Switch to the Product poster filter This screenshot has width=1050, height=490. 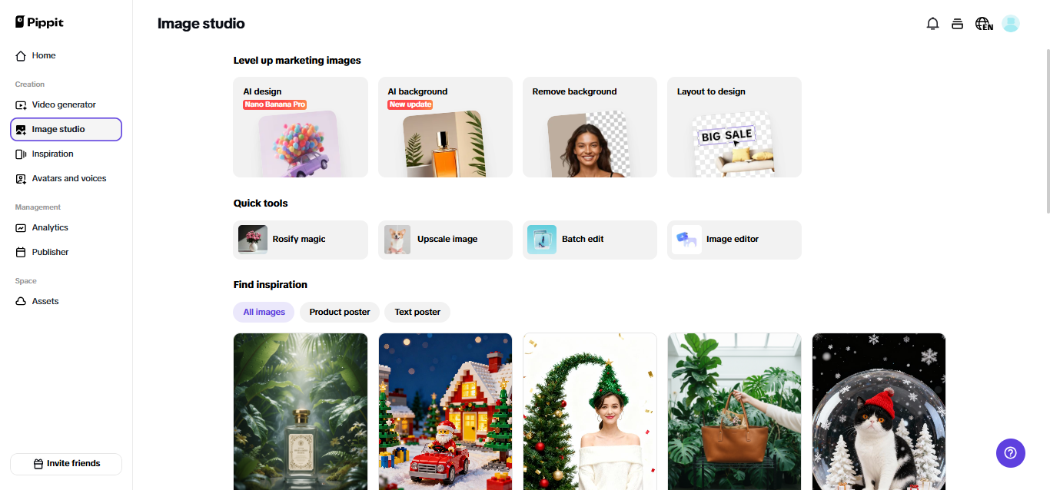pyautogui.click(x=340, y=312)
